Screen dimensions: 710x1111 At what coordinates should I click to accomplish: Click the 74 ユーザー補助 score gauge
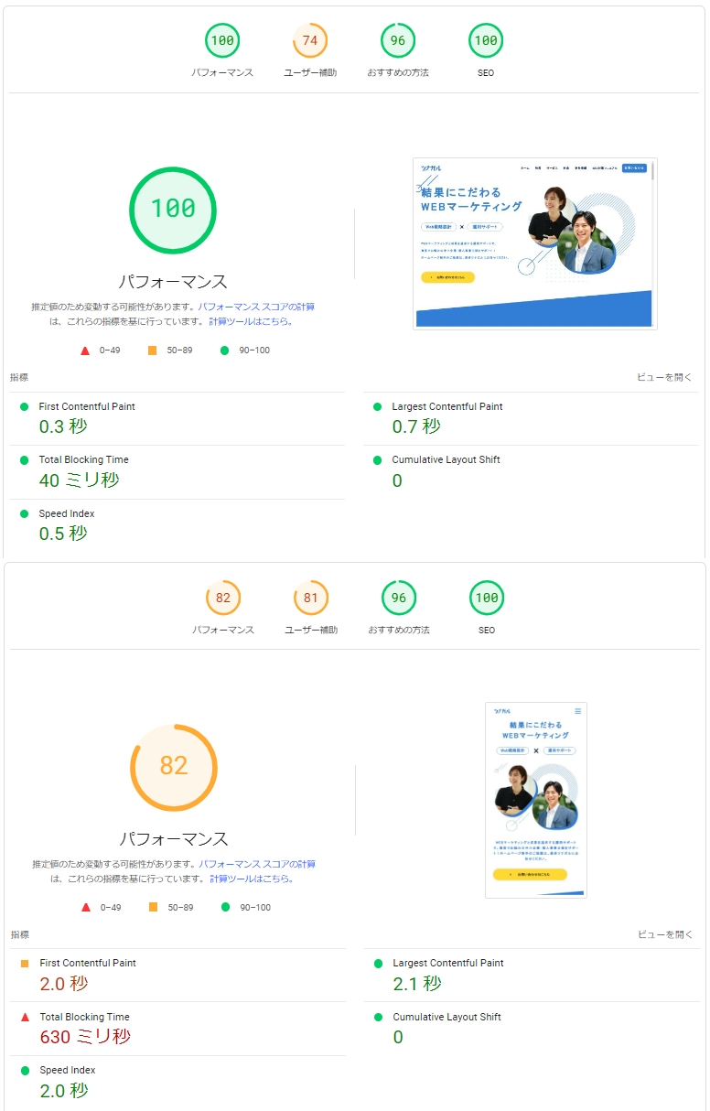click(x=310, y=40)
